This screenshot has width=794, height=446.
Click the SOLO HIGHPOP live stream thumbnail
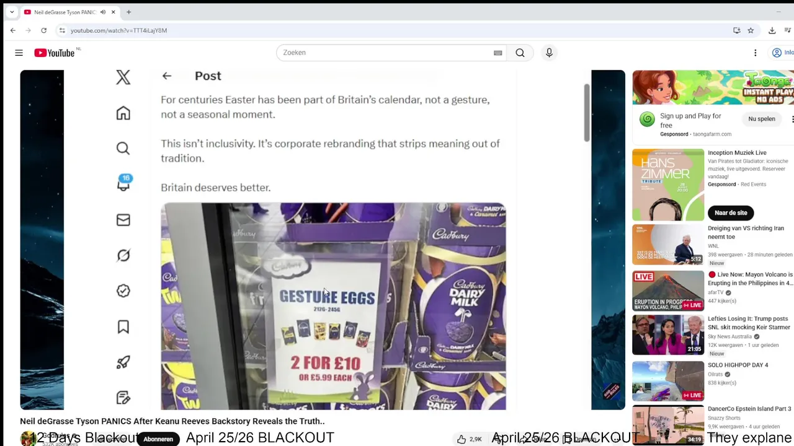(x=668, y=381)
